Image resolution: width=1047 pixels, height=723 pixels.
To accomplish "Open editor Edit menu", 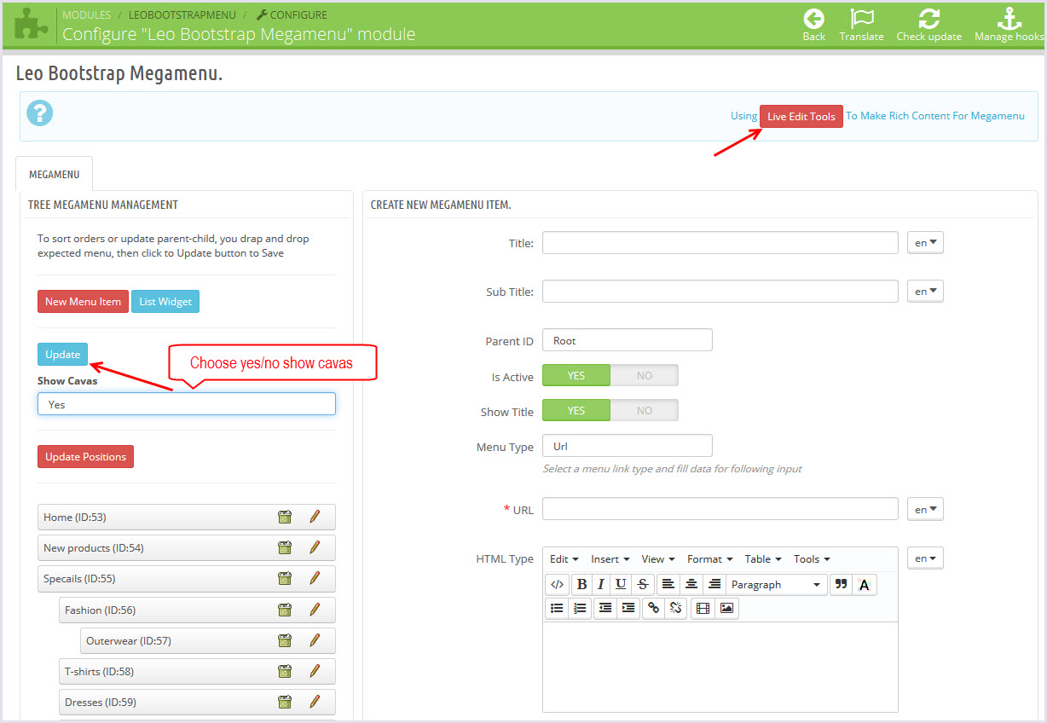I will [564, 559].
